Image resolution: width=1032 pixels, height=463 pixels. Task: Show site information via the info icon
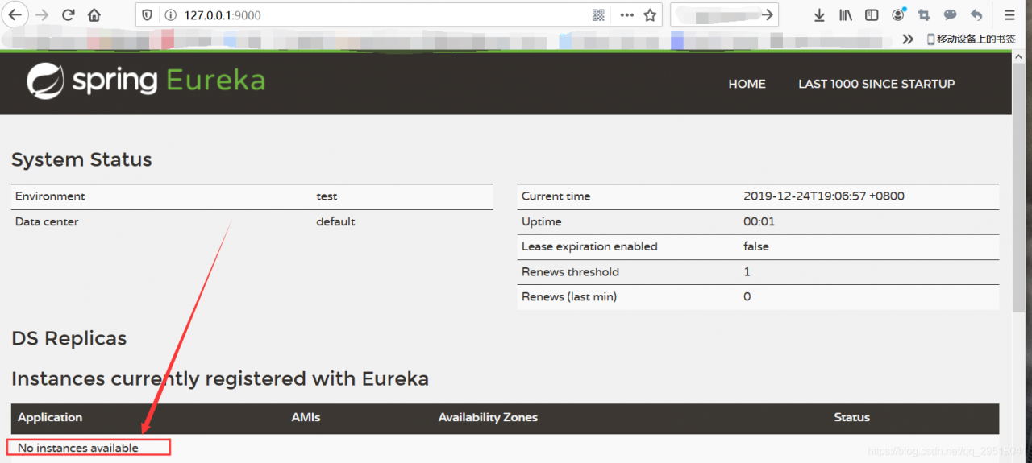(x=169, y=15)
